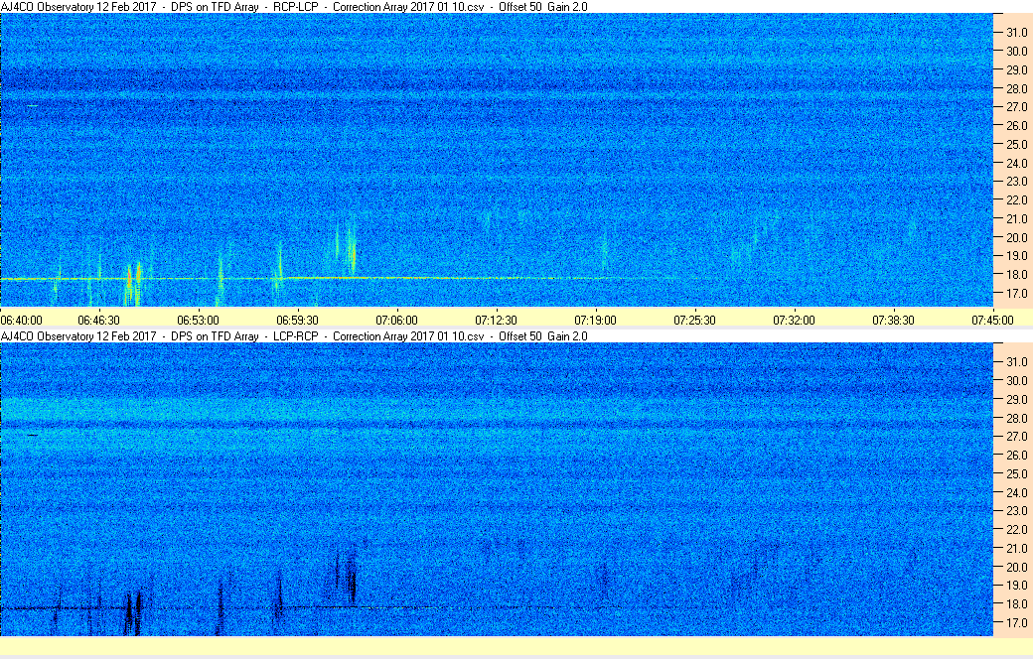
Task: Pick the 22.0 frequency label of LCP-RCP plot
Action: 1016,529
